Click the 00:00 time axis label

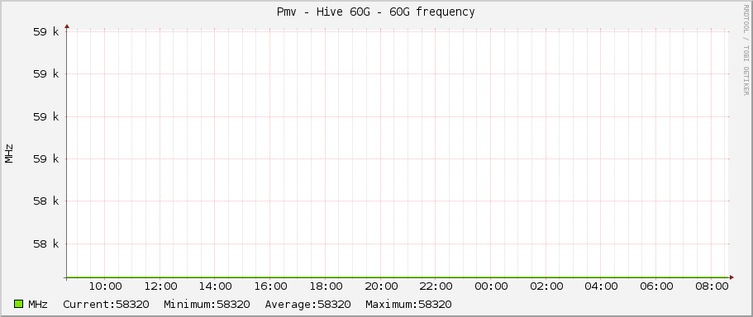click(x=491, y=286)
